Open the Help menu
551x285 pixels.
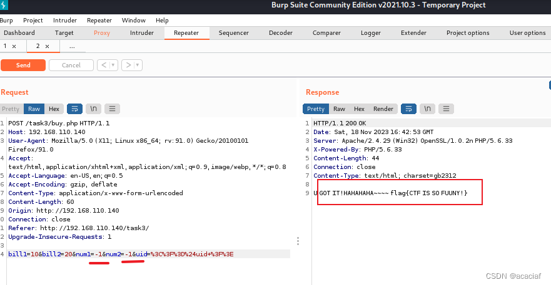tap(162, 21)
